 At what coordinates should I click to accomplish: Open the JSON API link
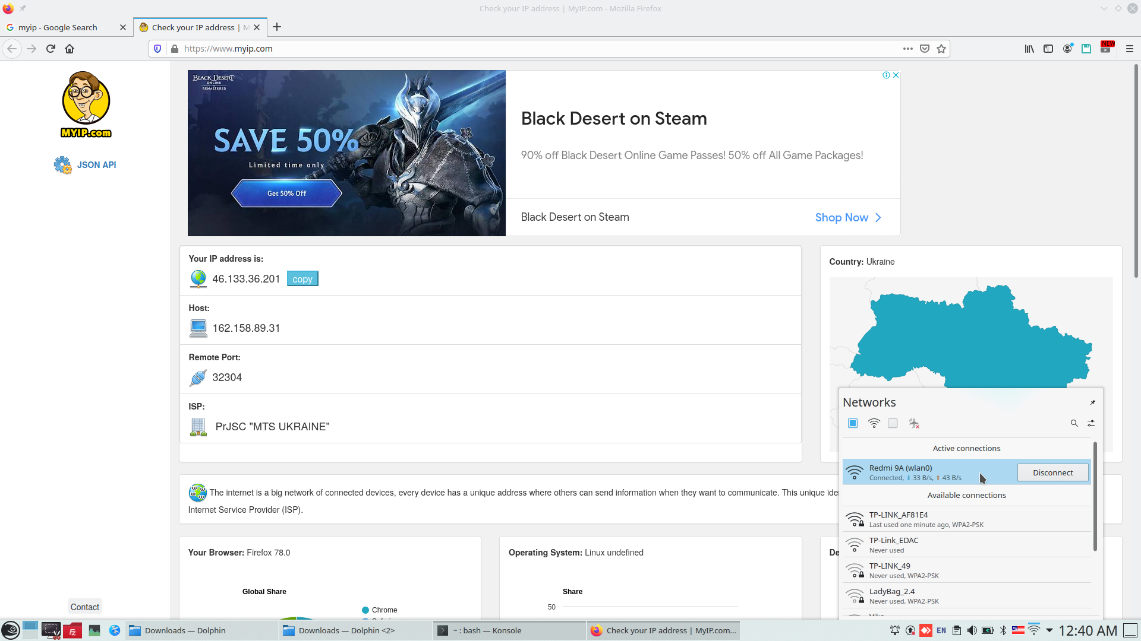pyautogui.click(x=96, y=165)
